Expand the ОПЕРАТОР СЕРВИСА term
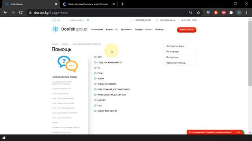This screenshot has height=141, width=252. [x=107, y=84]
